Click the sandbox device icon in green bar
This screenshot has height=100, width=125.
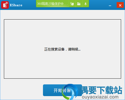(72, 4)
